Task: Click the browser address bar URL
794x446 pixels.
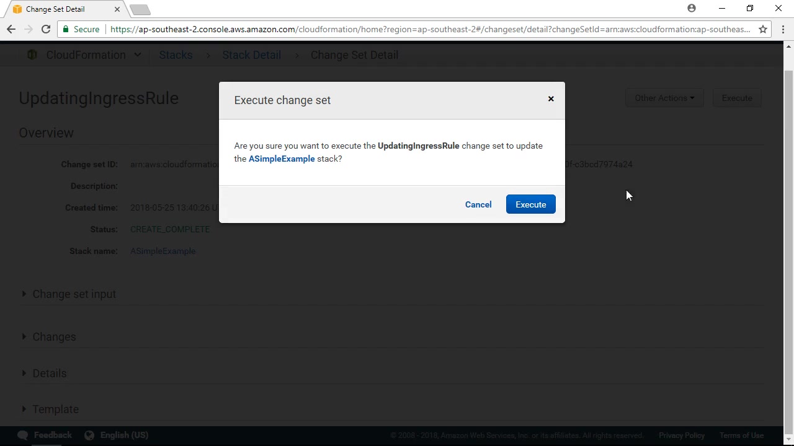Action: pyautogui.click(x=430, y=29)
